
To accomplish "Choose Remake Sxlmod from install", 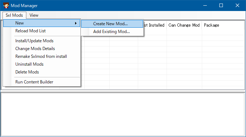I will click(42, 56).
